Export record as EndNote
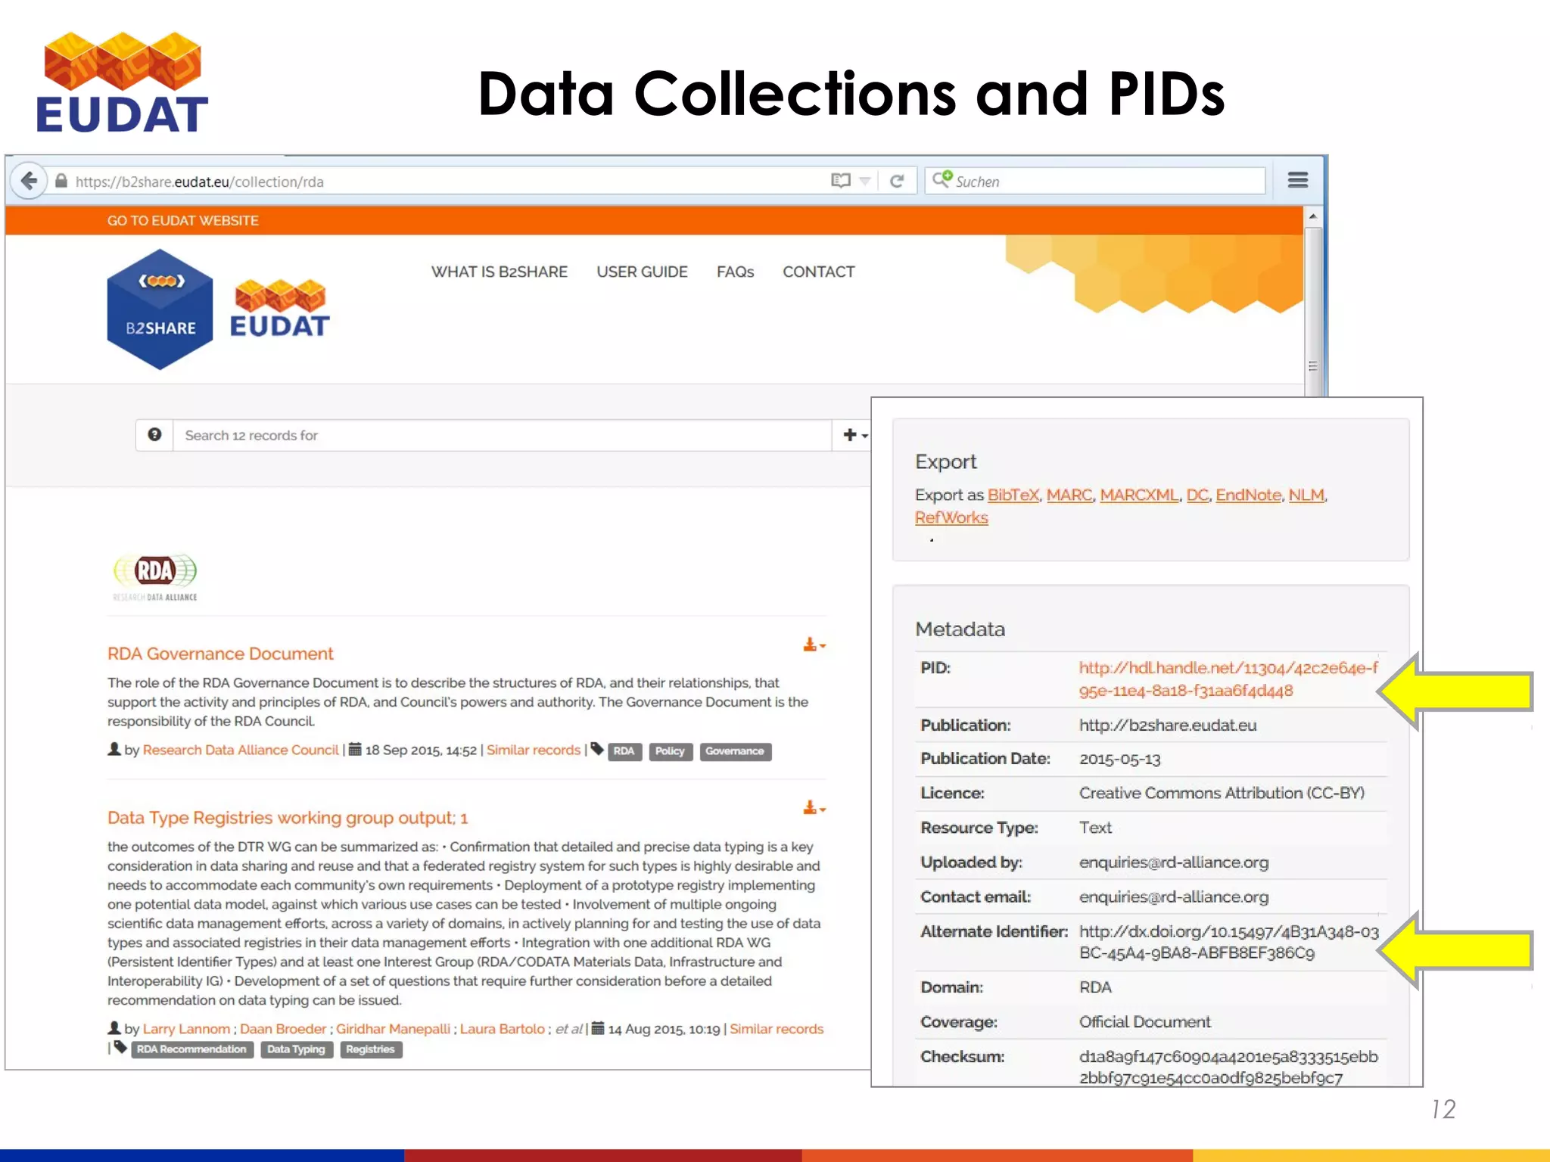 click(x=1248, y=495)
